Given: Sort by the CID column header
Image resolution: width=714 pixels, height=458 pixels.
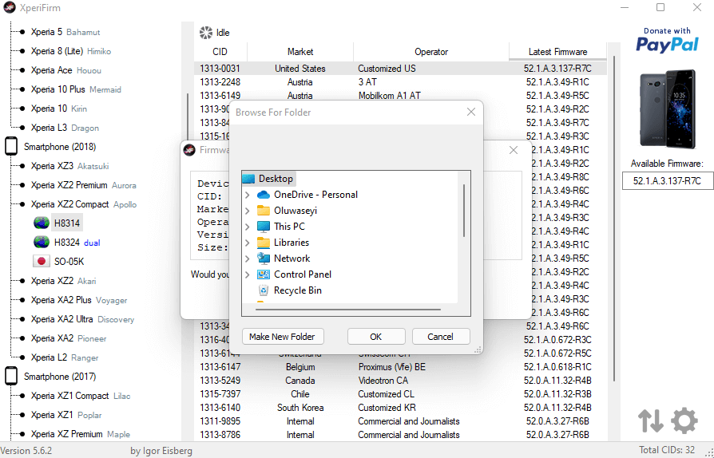Looking at the screenshot, I should (220, 51).
